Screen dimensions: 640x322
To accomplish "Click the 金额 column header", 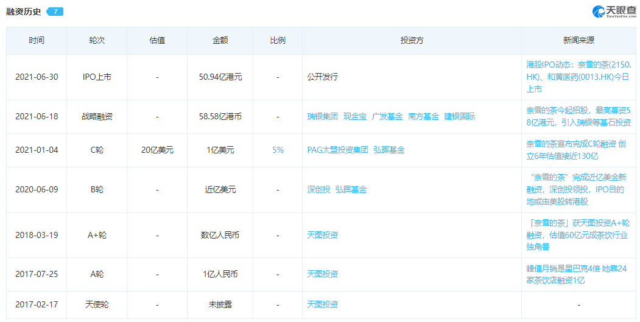I will click(220, 41).
